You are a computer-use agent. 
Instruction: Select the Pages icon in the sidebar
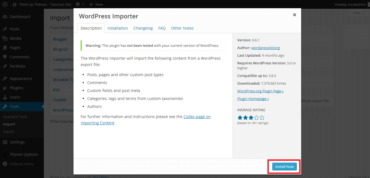5,48
